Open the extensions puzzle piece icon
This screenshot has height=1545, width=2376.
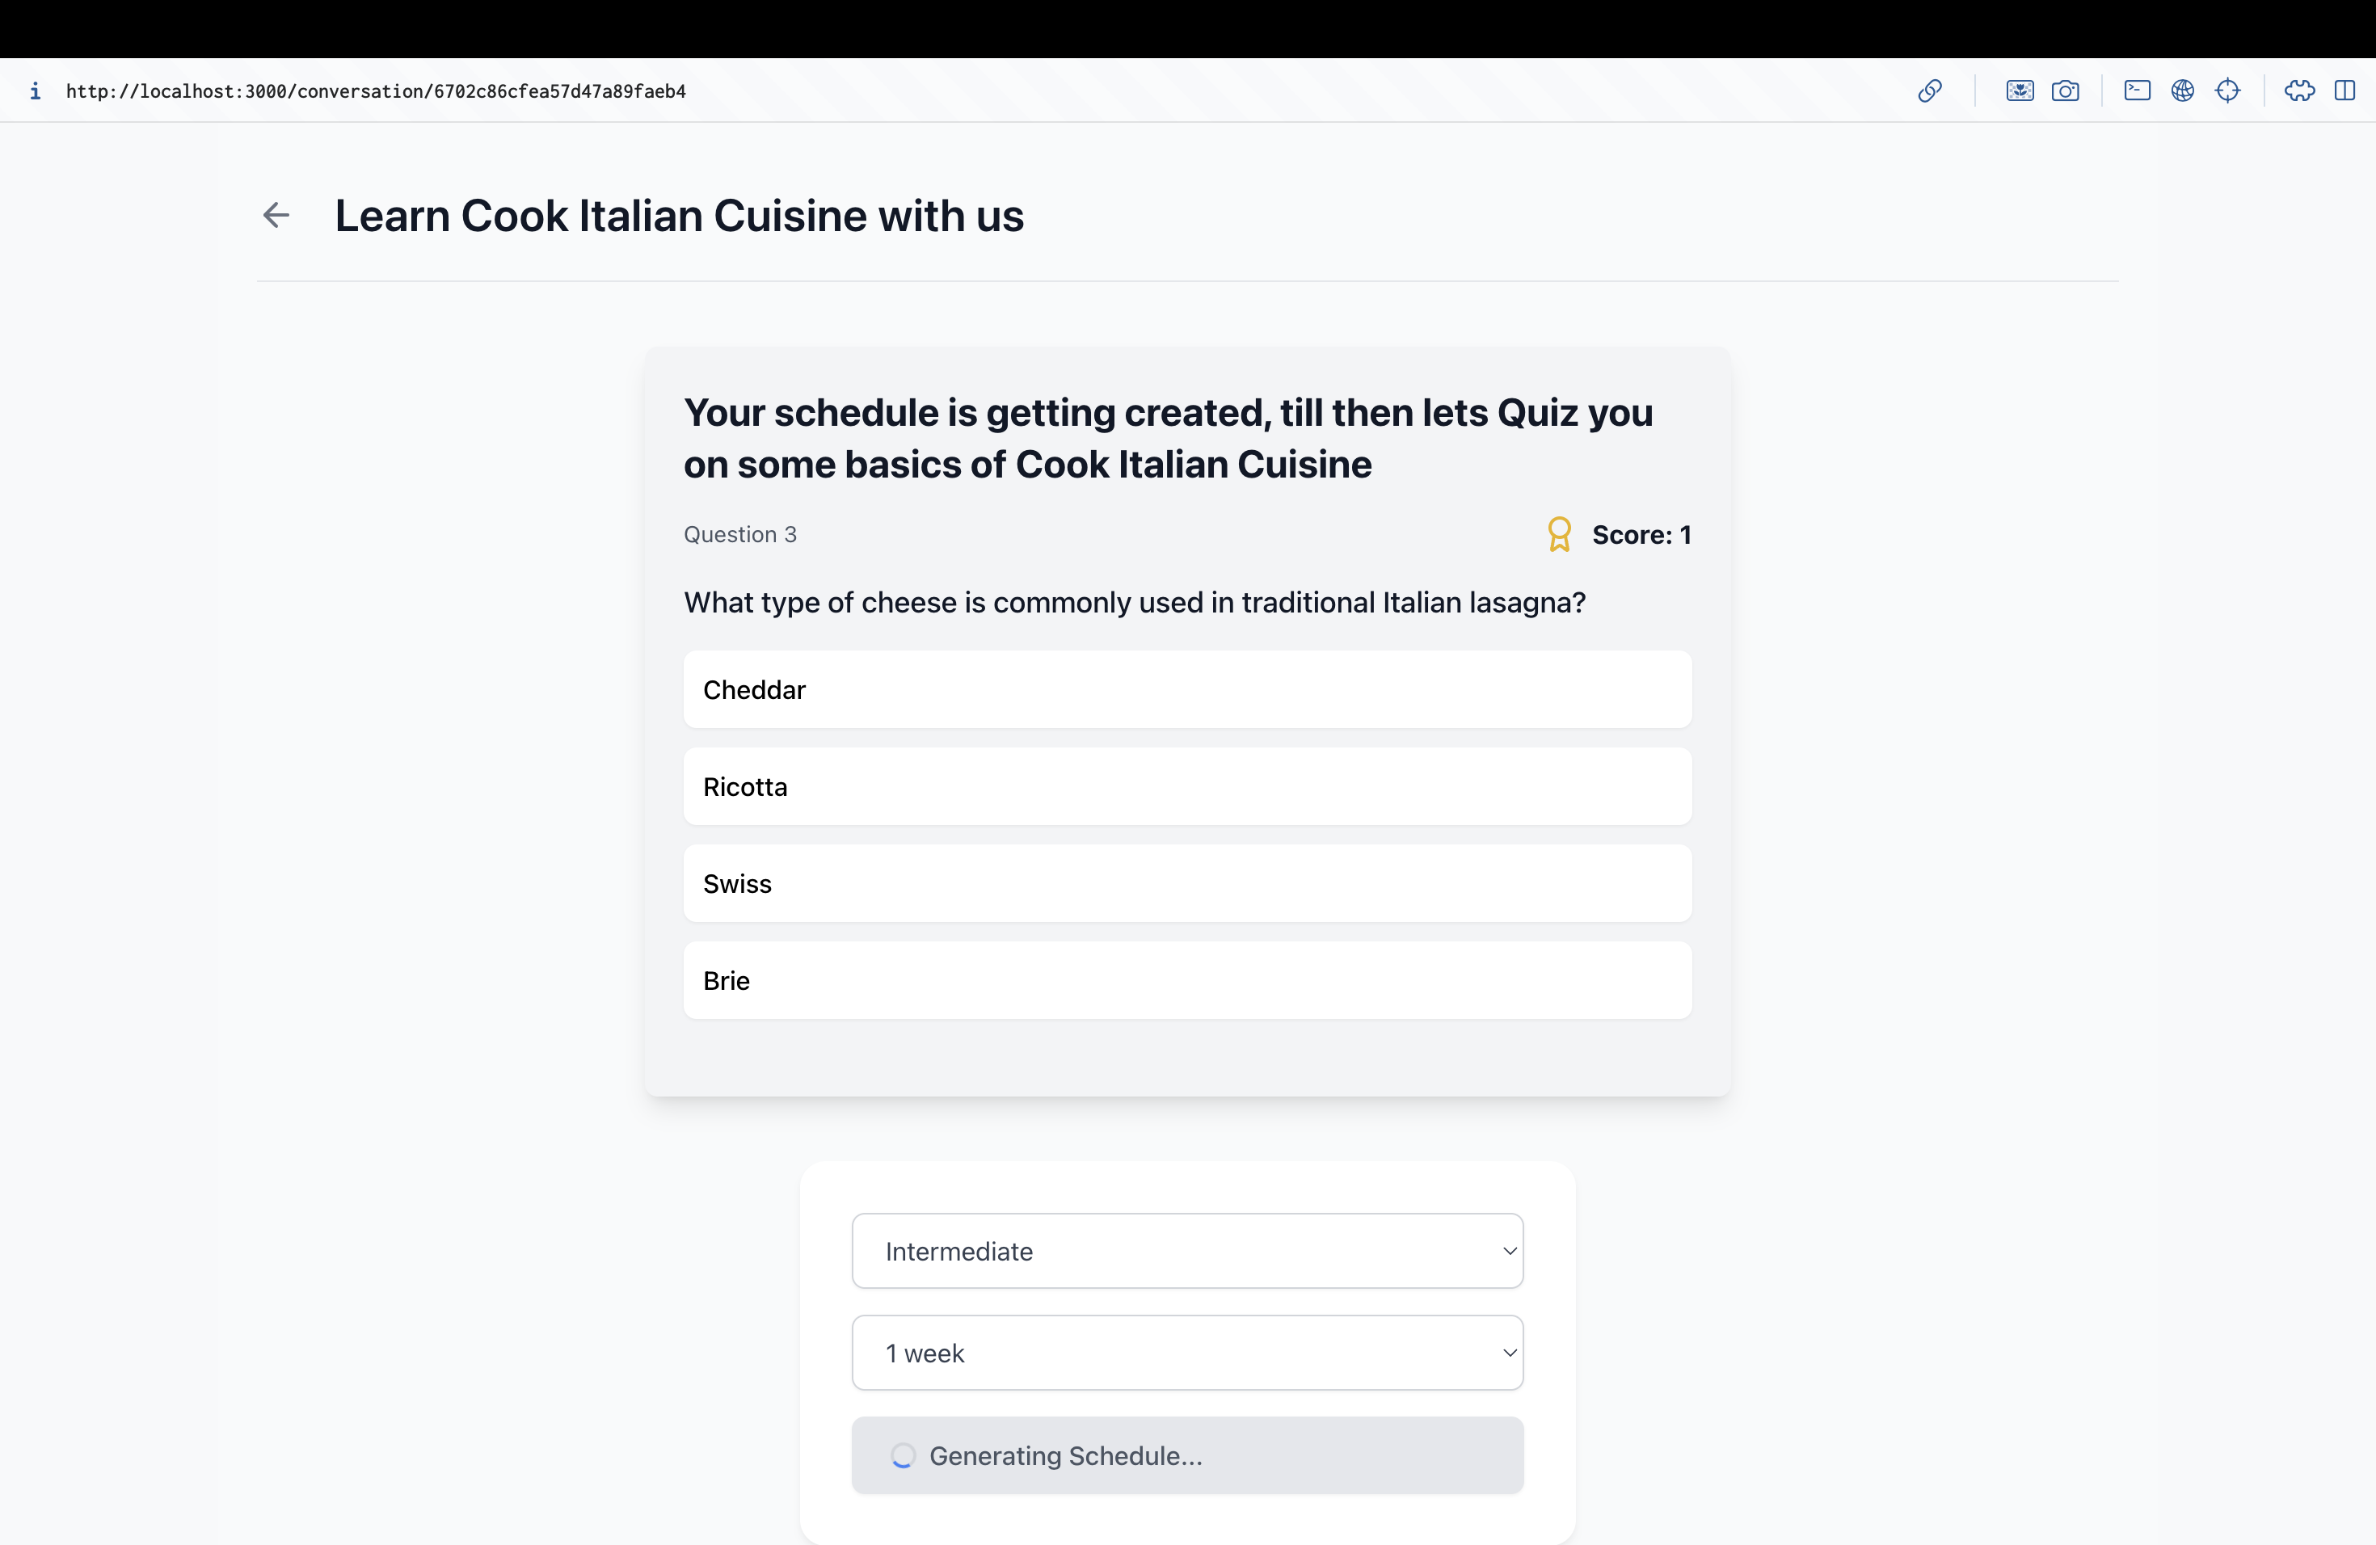coord(2299,91)
